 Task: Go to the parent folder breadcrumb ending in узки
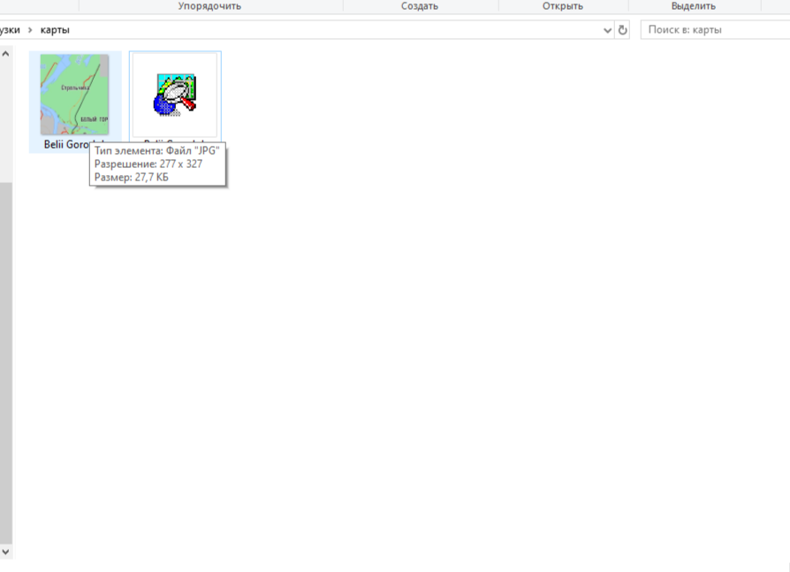pyautogui.click(x=10, y=30)
